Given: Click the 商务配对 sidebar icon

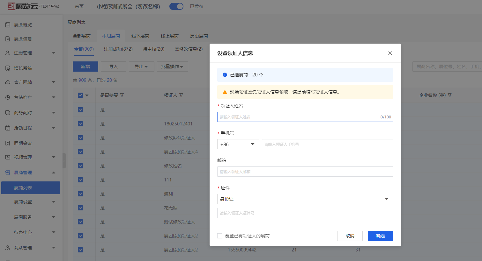Looking at the screenshot, I should (8, 112).
